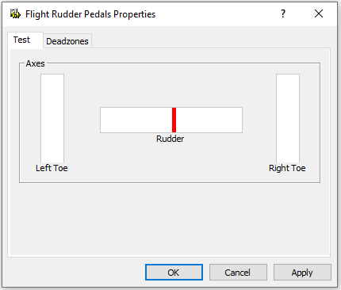Click the Left Toe axis bar
The width and height of the screenshot is (341, 290).
tap(52, 118)
